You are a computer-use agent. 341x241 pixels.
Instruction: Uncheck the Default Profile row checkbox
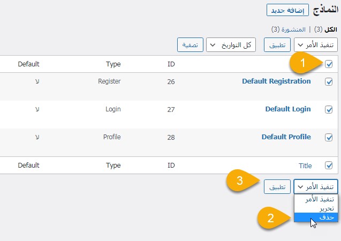point(329,137)
